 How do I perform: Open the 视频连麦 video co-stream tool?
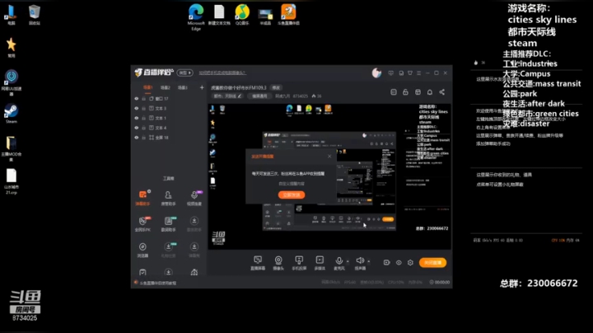click(194, 198)
